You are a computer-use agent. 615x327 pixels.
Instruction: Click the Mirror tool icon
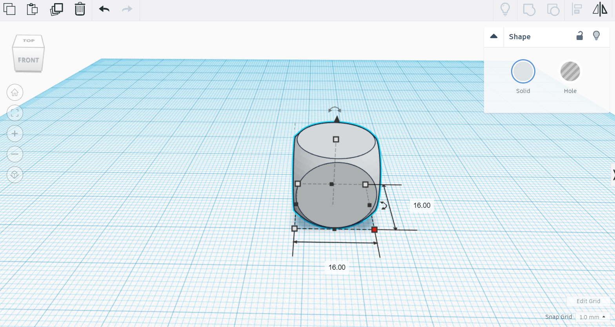(600, 9)
